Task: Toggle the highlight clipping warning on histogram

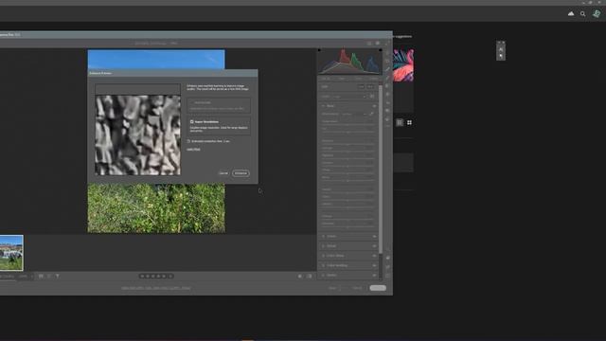Action: coord(381,50)
